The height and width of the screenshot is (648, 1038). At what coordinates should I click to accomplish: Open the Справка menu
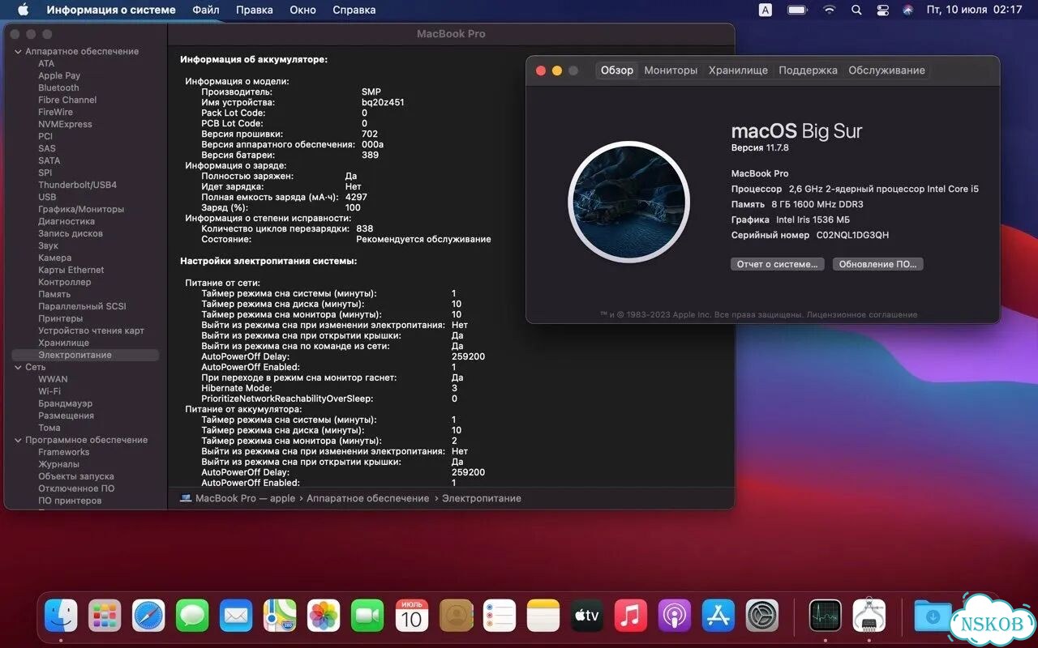(354, 10)
